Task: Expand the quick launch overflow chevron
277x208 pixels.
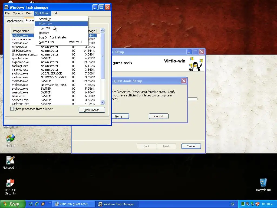Action: tap(49, 203)
